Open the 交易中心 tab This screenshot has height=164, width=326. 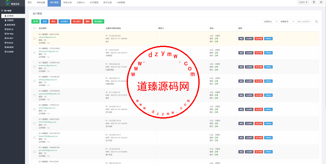81,3
